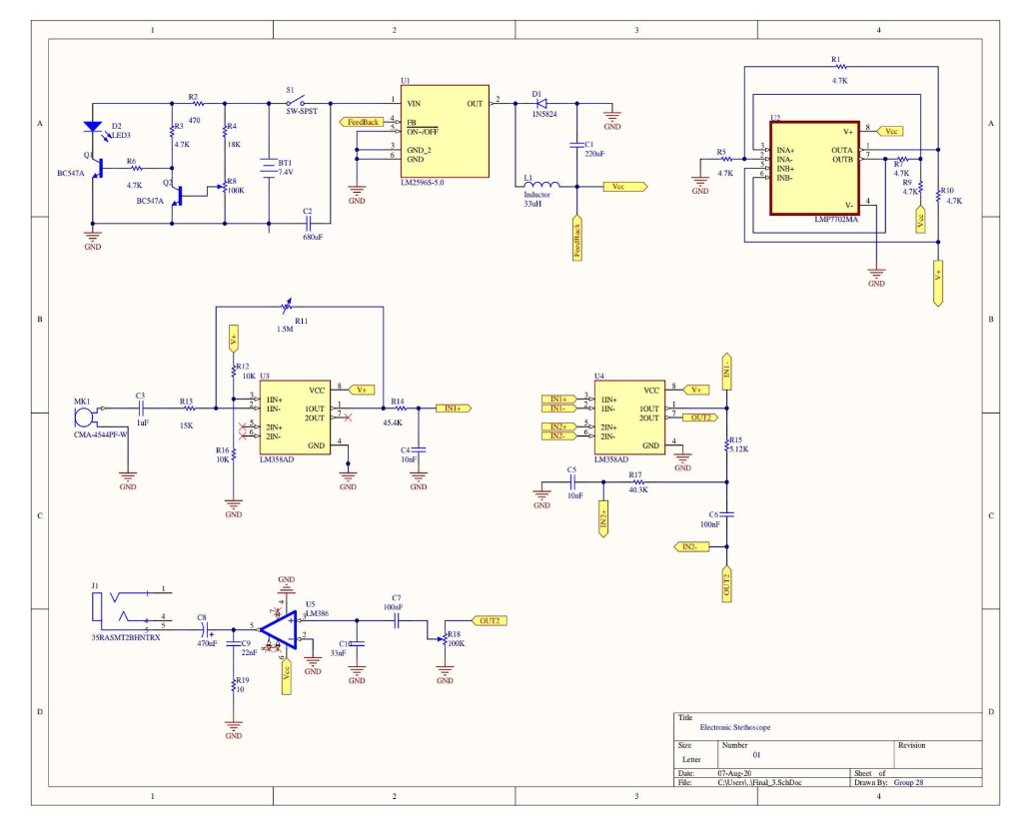Click file path "C:\Users\..\Final_3.SchDoc"

click(x=759, y=782)
